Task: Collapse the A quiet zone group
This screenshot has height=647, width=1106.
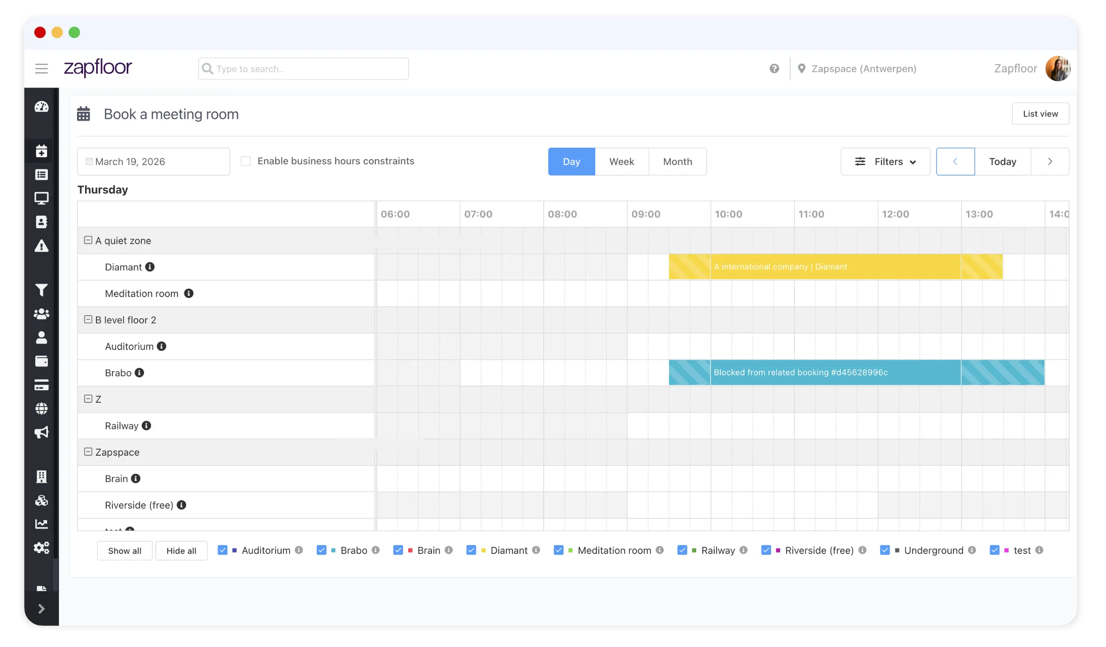Action: pos(88,240)
